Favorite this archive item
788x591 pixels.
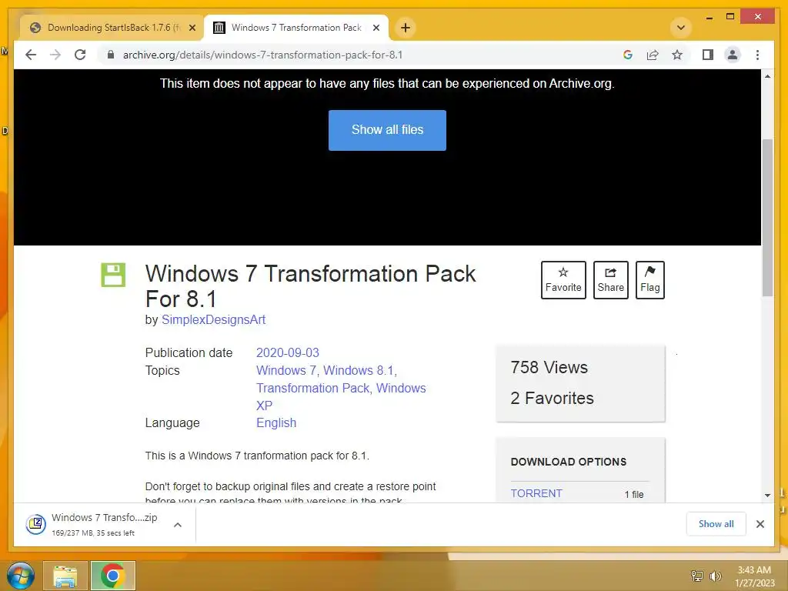(x=563, y=280)
